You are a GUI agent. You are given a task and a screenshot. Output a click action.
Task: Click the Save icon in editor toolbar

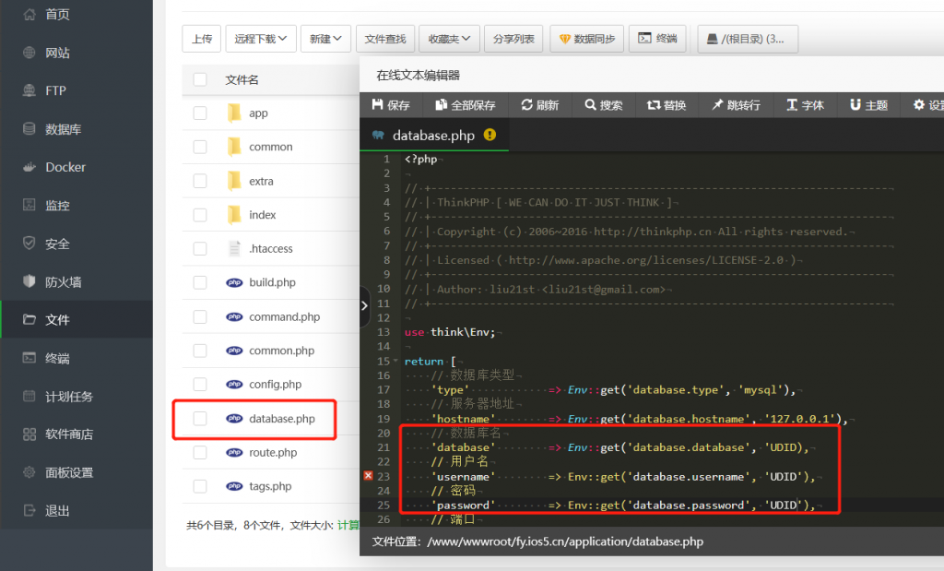point(378,105)
